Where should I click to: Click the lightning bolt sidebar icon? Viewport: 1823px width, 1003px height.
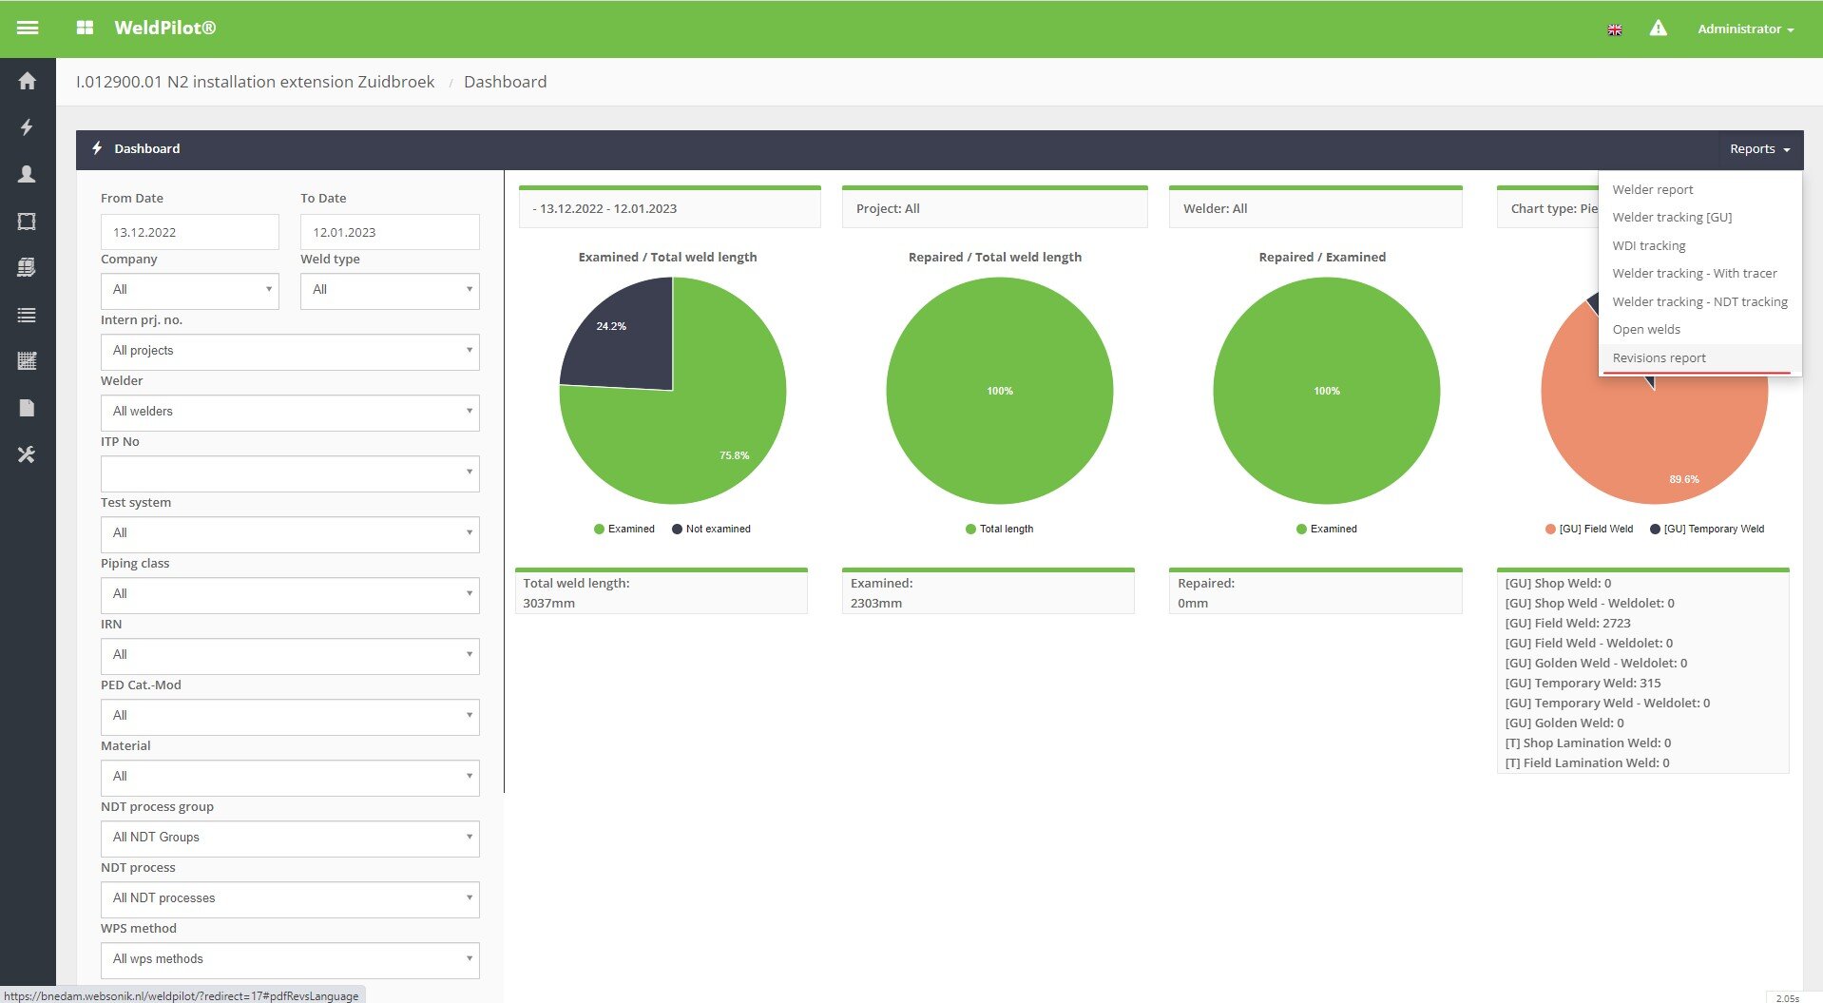coord(28,127)
